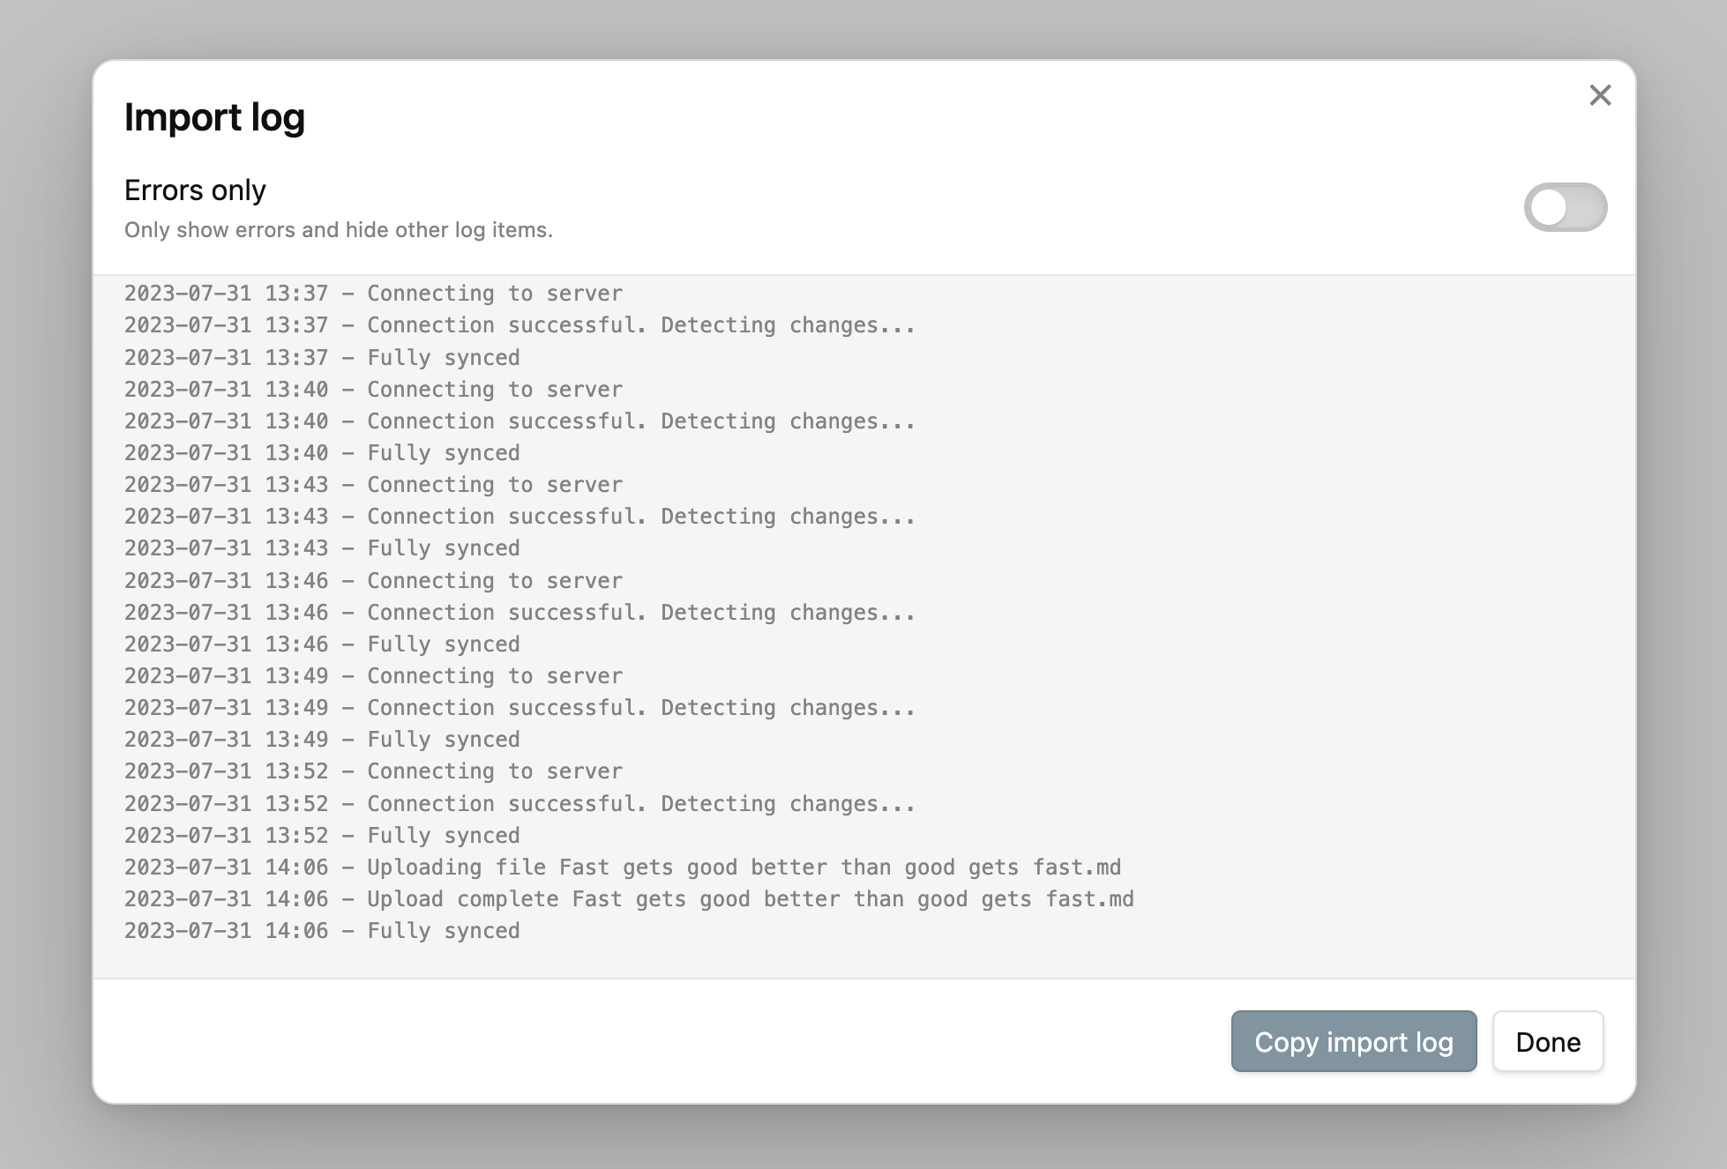
Task: Select the 13:52 Connecting to server line
Action: [x=373, y=771]
